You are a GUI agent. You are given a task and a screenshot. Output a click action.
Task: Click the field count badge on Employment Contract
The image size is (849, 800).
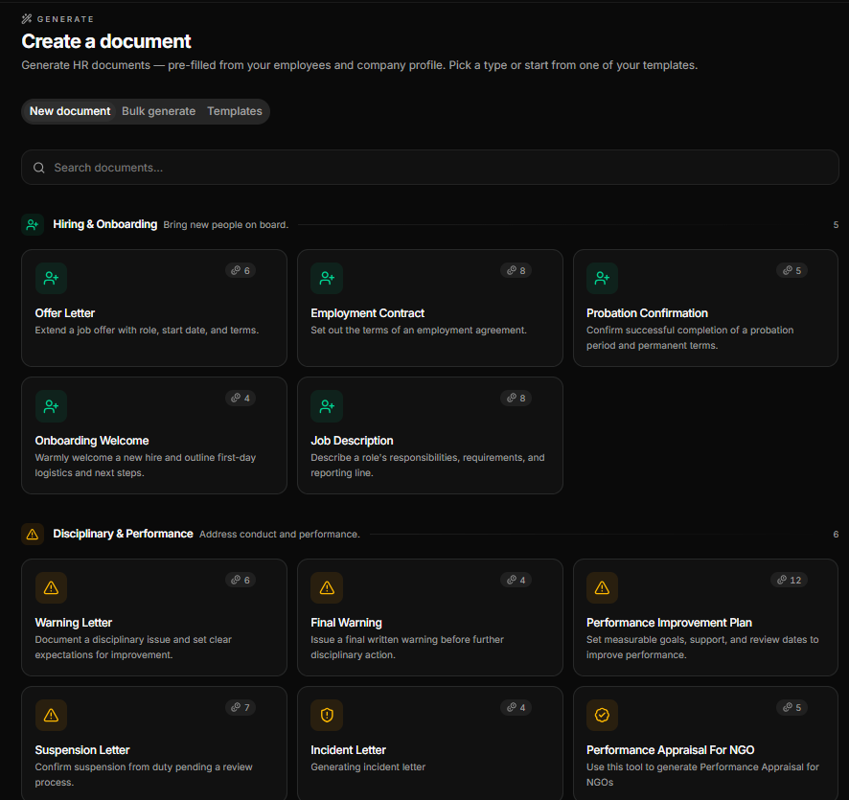[x=516, y=270]
